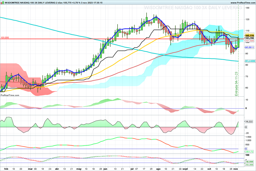Click the 1.500 indicator axis label
Image resolution: width=256 pixels, height=171 pixels.
pyautogui.click(x=248, y=137)
